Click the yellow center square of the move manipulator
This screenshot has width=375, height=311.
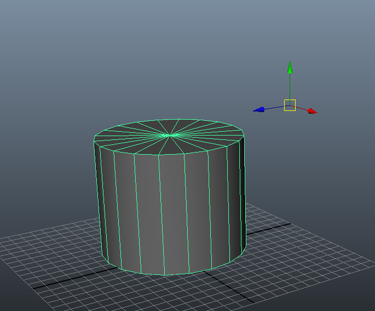[x=290, y=105]
